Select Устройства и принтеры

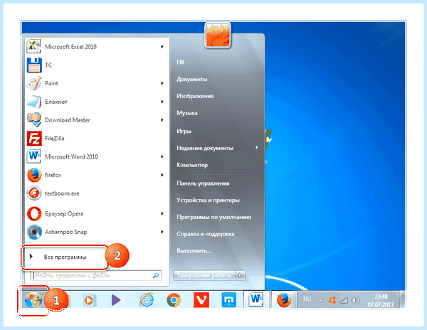coord(208,201)
